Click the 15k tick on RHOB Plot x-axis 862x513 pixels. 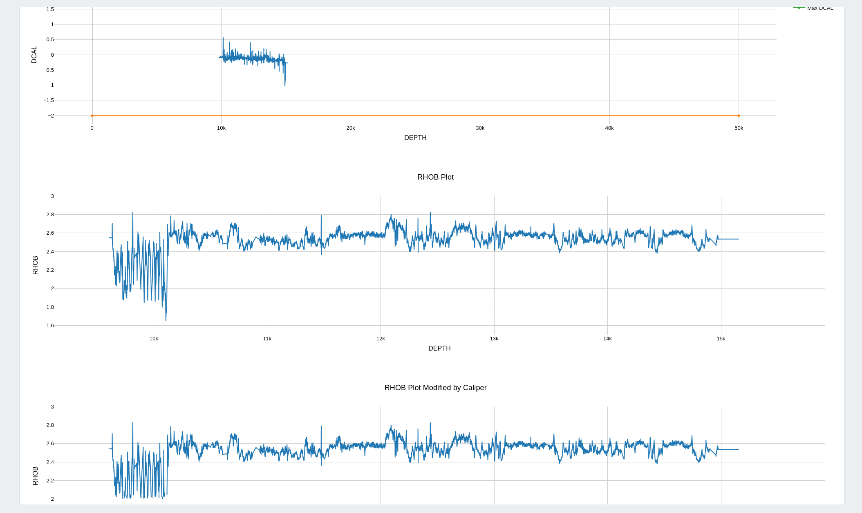[721, 339]
